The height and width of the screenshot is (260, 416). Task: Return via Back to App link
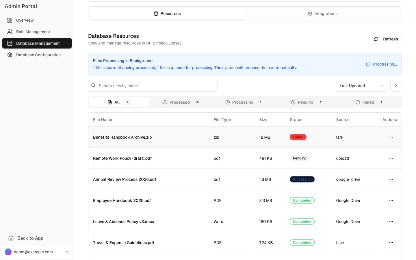click(x=37, y=238)
